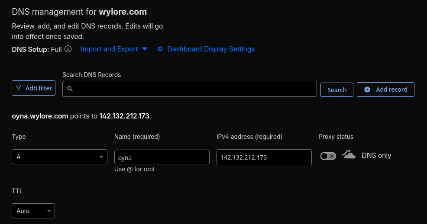Expand the caret next to Import and Export
Viewport: 427px width, 224px height.
click(145, 49)
